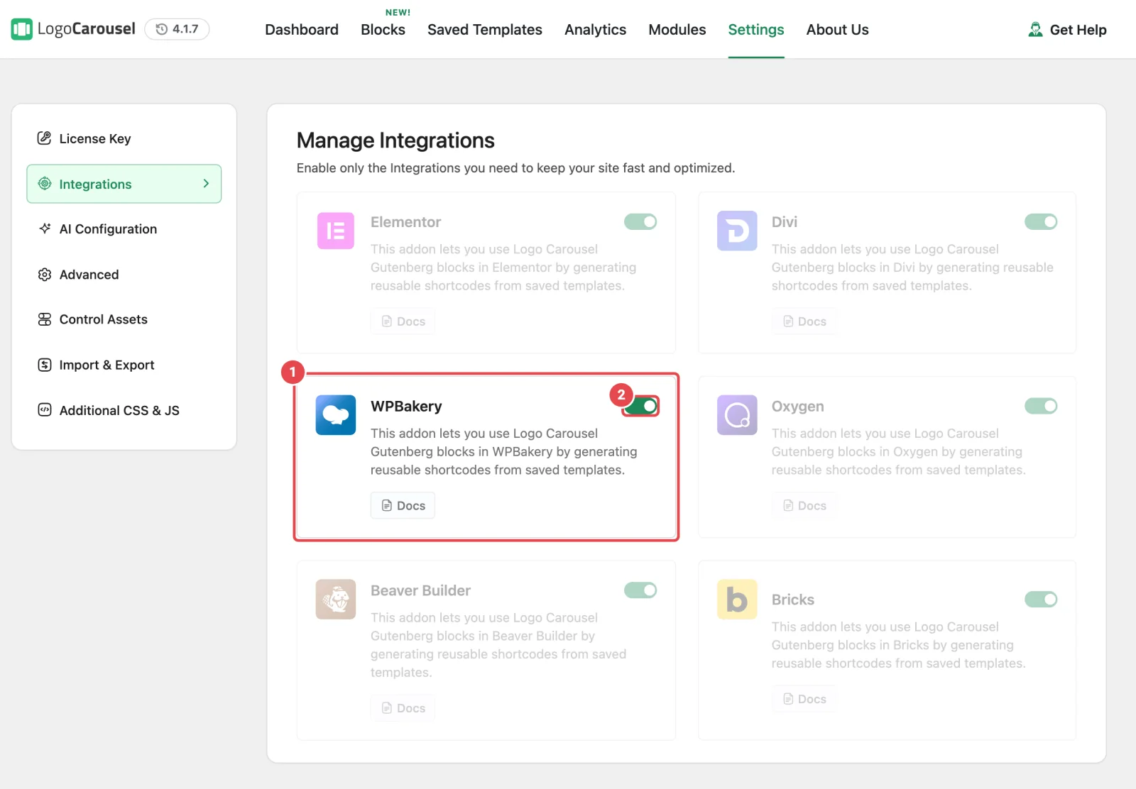Viewport: 1136px width, 789px height.
Task: Open Divi Docs button
Action: tap(804, 321)
